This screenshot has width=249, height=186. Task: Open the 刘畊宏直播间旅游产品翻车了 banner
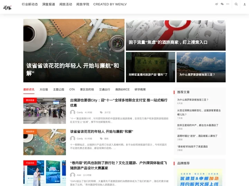point(150,67)
